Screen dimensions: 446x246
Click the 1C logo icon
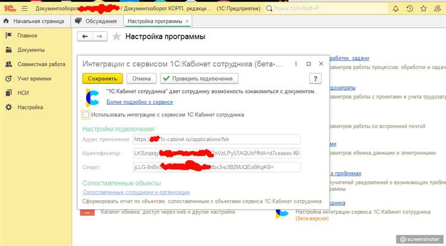coord(10,8)
